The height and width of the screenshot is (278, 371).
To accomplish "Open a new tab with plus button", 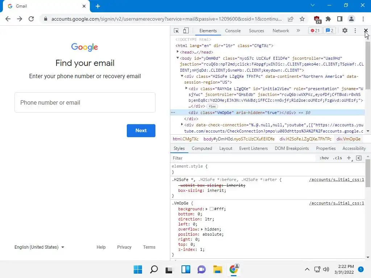I will (x=98, y=7).
